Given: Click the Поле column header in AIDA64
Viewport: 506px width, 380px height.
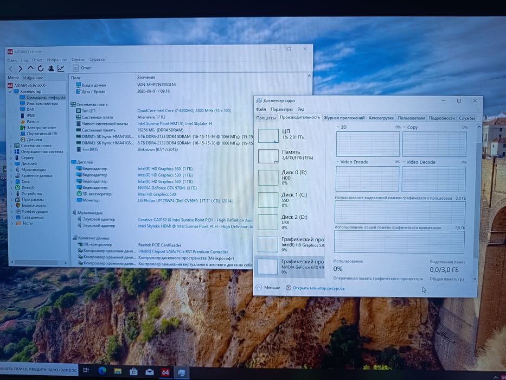Looking at the screenshot, I should click(76, 78).
